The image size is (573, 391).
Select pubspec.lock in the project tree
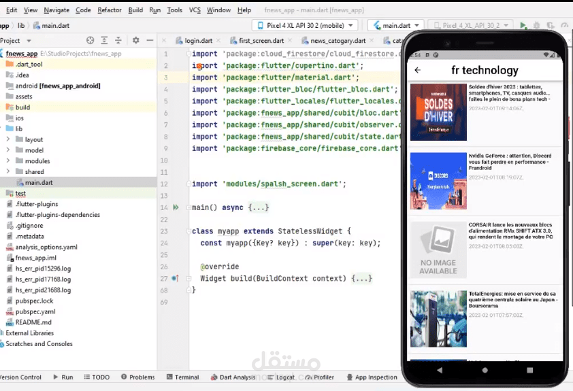pos(34,301)
